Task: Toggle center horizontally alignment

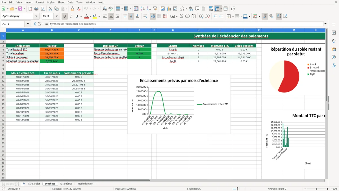Action: pos(111,16)
